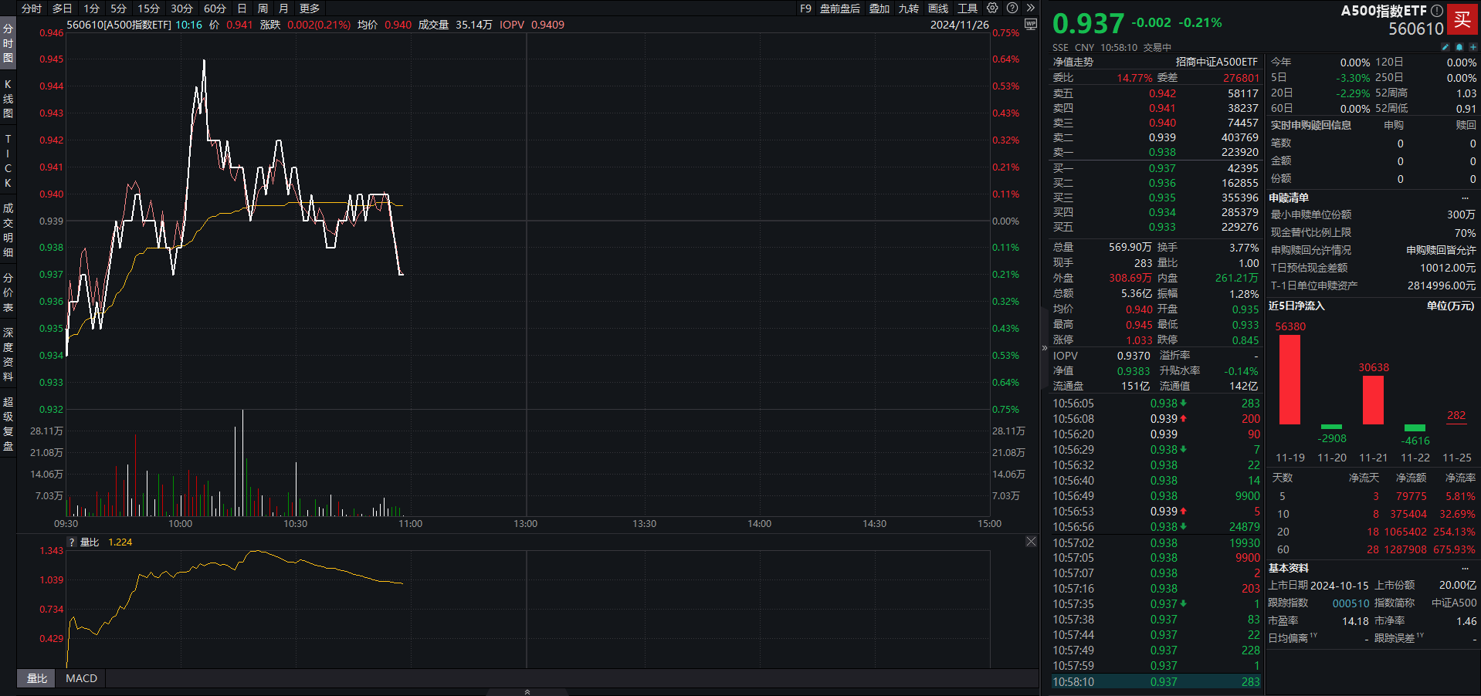Image resolution: width=1481 pixels, height=696 pixels.
Task: Click the 11-25 net inflow value 282
Action: [1456, 415]
